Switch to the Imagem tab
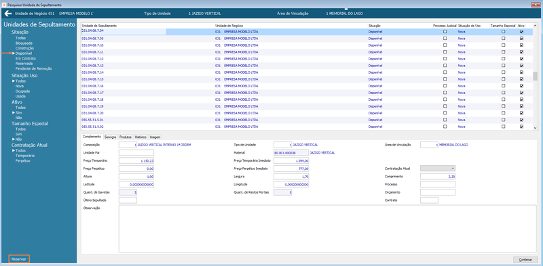This screenshot has height=266, width=543. pos(155,137)
